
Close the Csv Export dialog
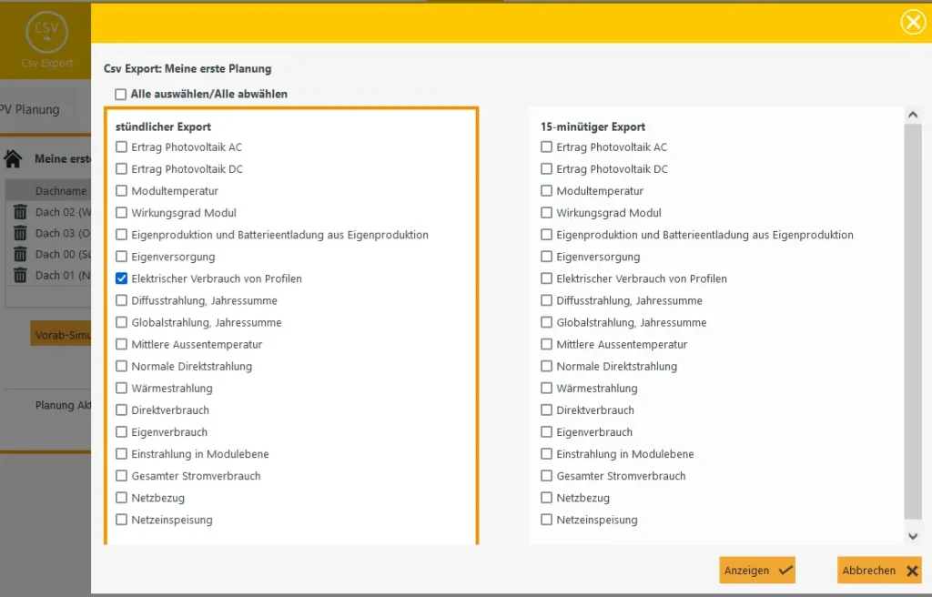click(912, 22)
